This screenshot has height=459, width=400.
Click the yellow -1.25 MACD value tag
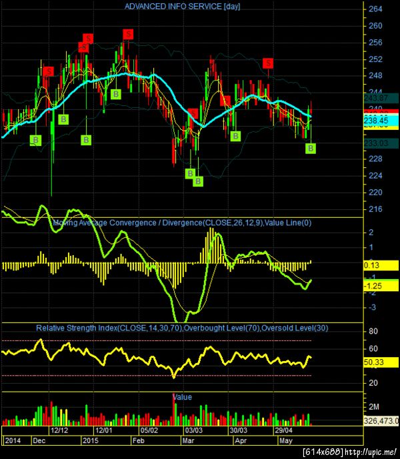point(381,286)
